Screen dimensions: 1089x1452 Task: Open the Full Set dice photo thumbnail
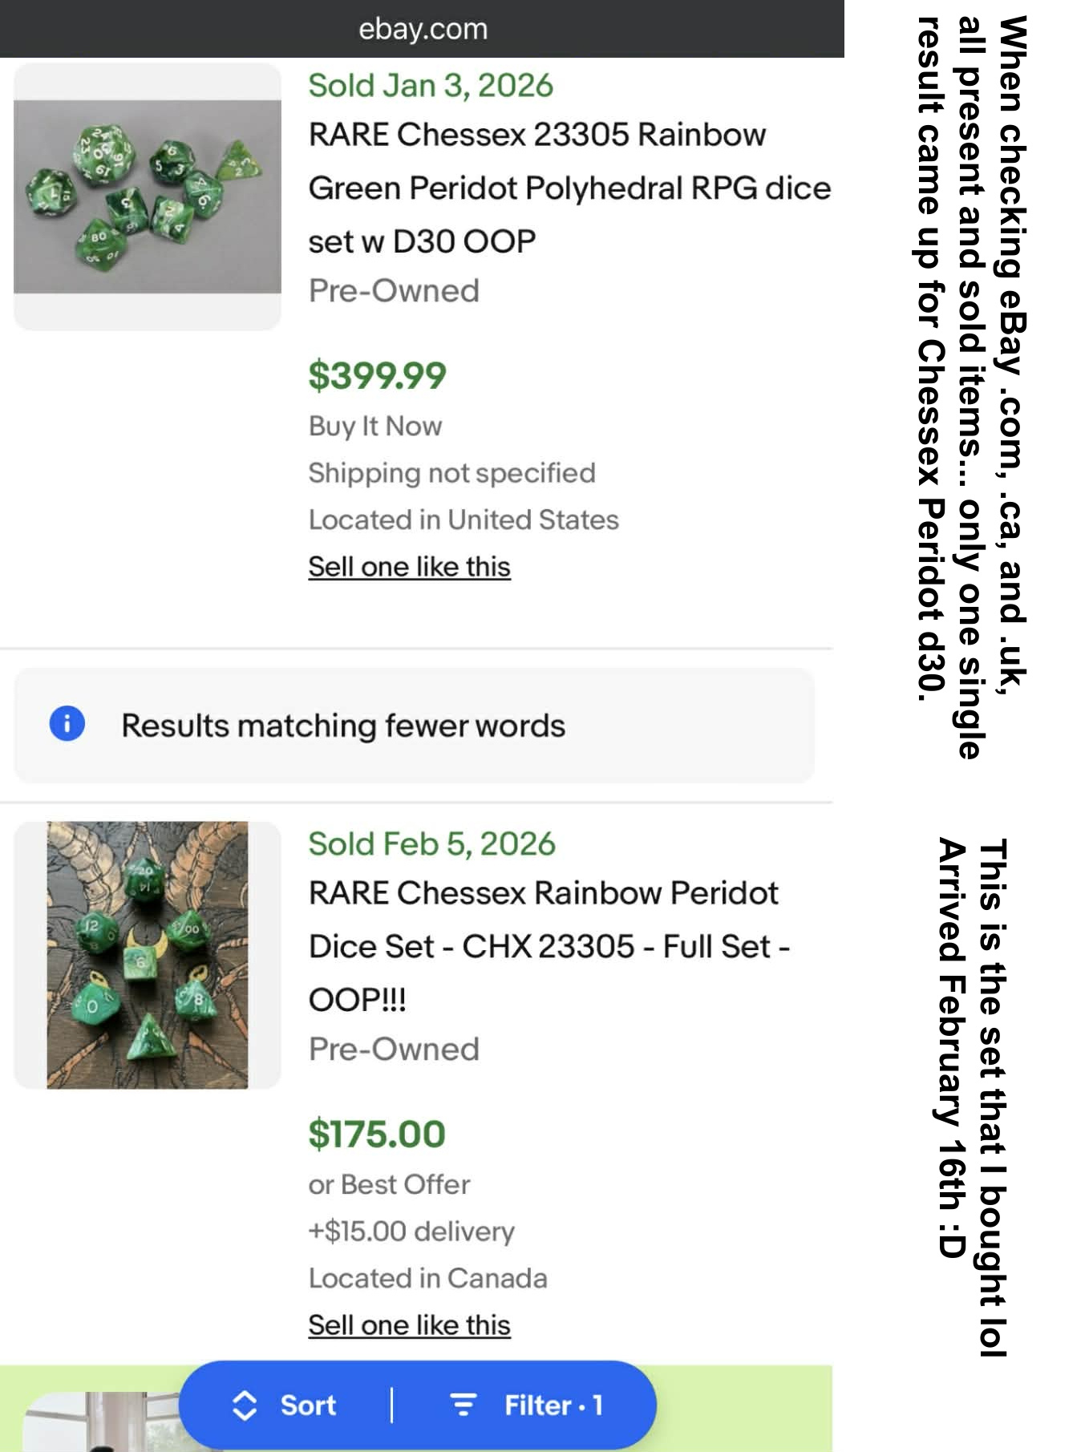click(x=148, y=955)
